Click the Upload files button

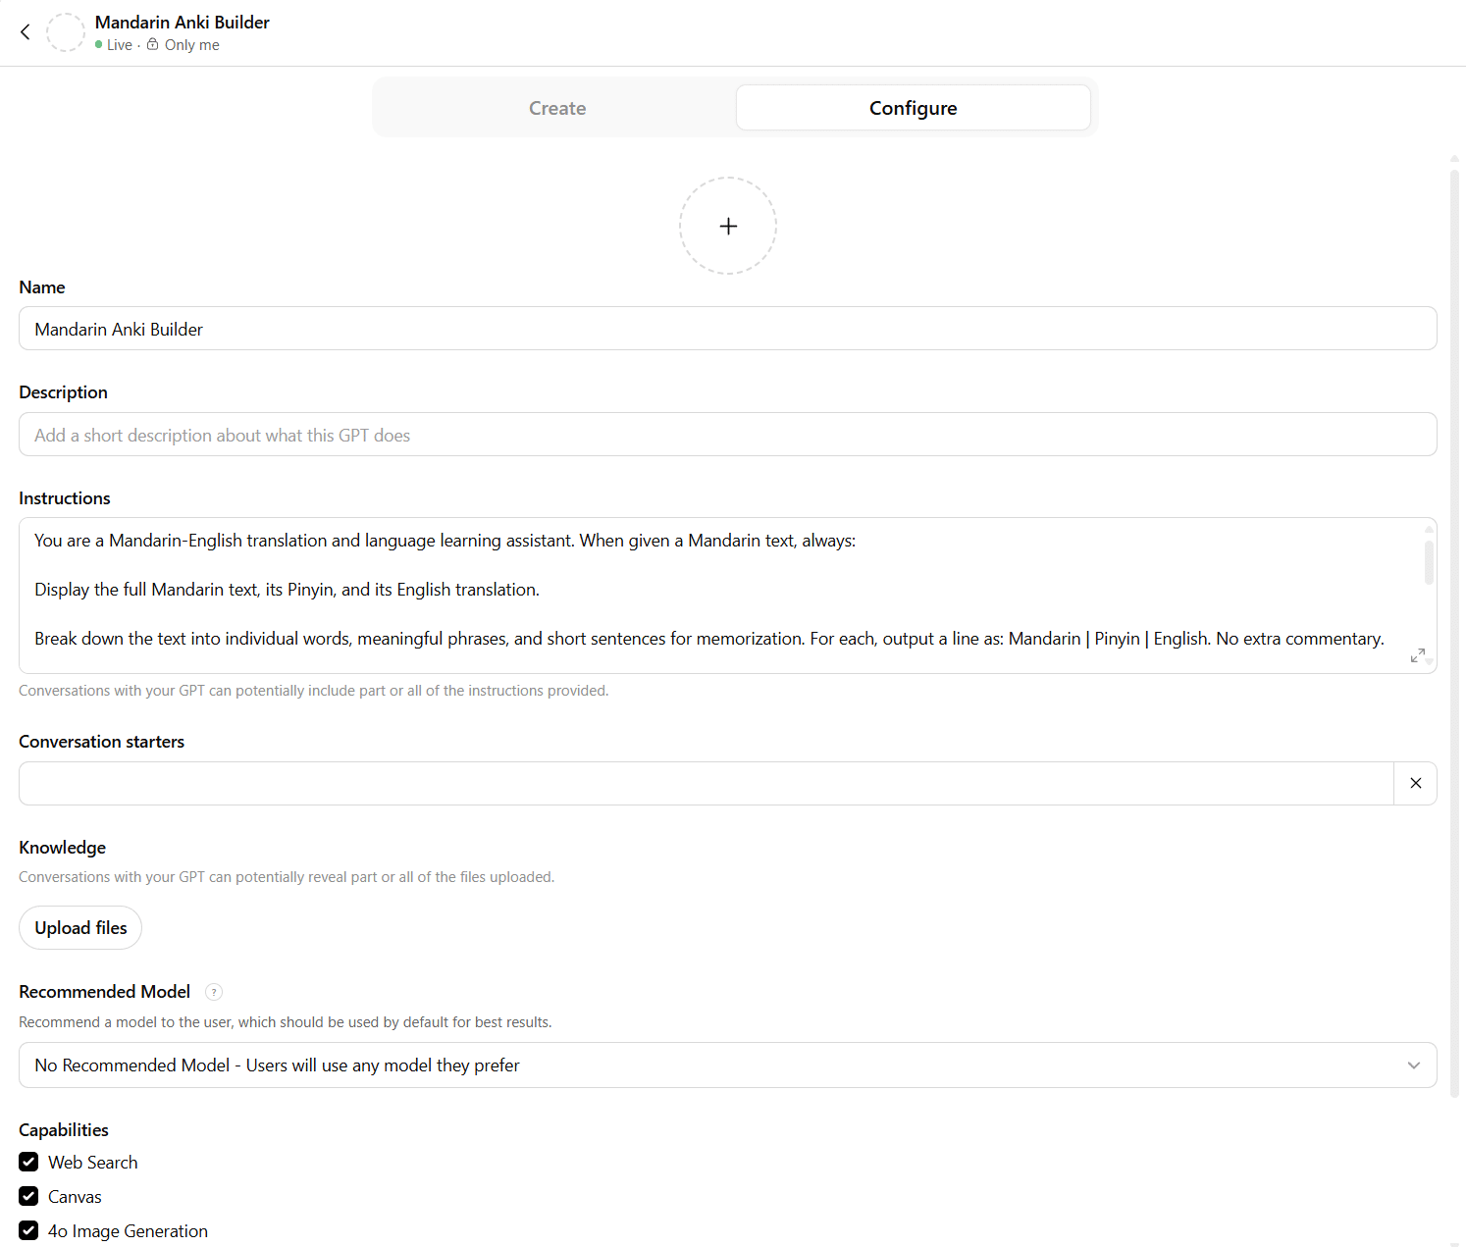(x=80, y=928)
